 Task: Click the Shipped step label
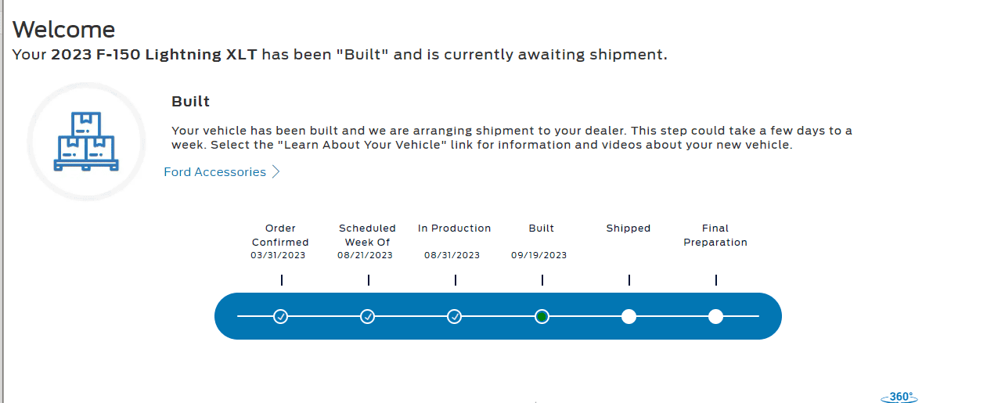pyautogui.click(x=629, y=228)
